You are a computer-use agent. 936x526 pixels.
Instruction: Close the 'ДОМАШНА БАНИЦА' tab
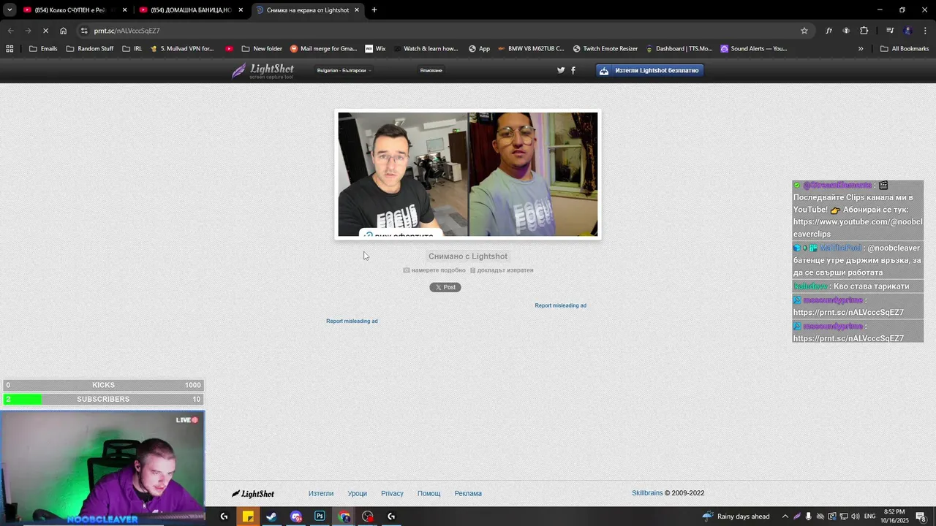[x=241, y=10]
